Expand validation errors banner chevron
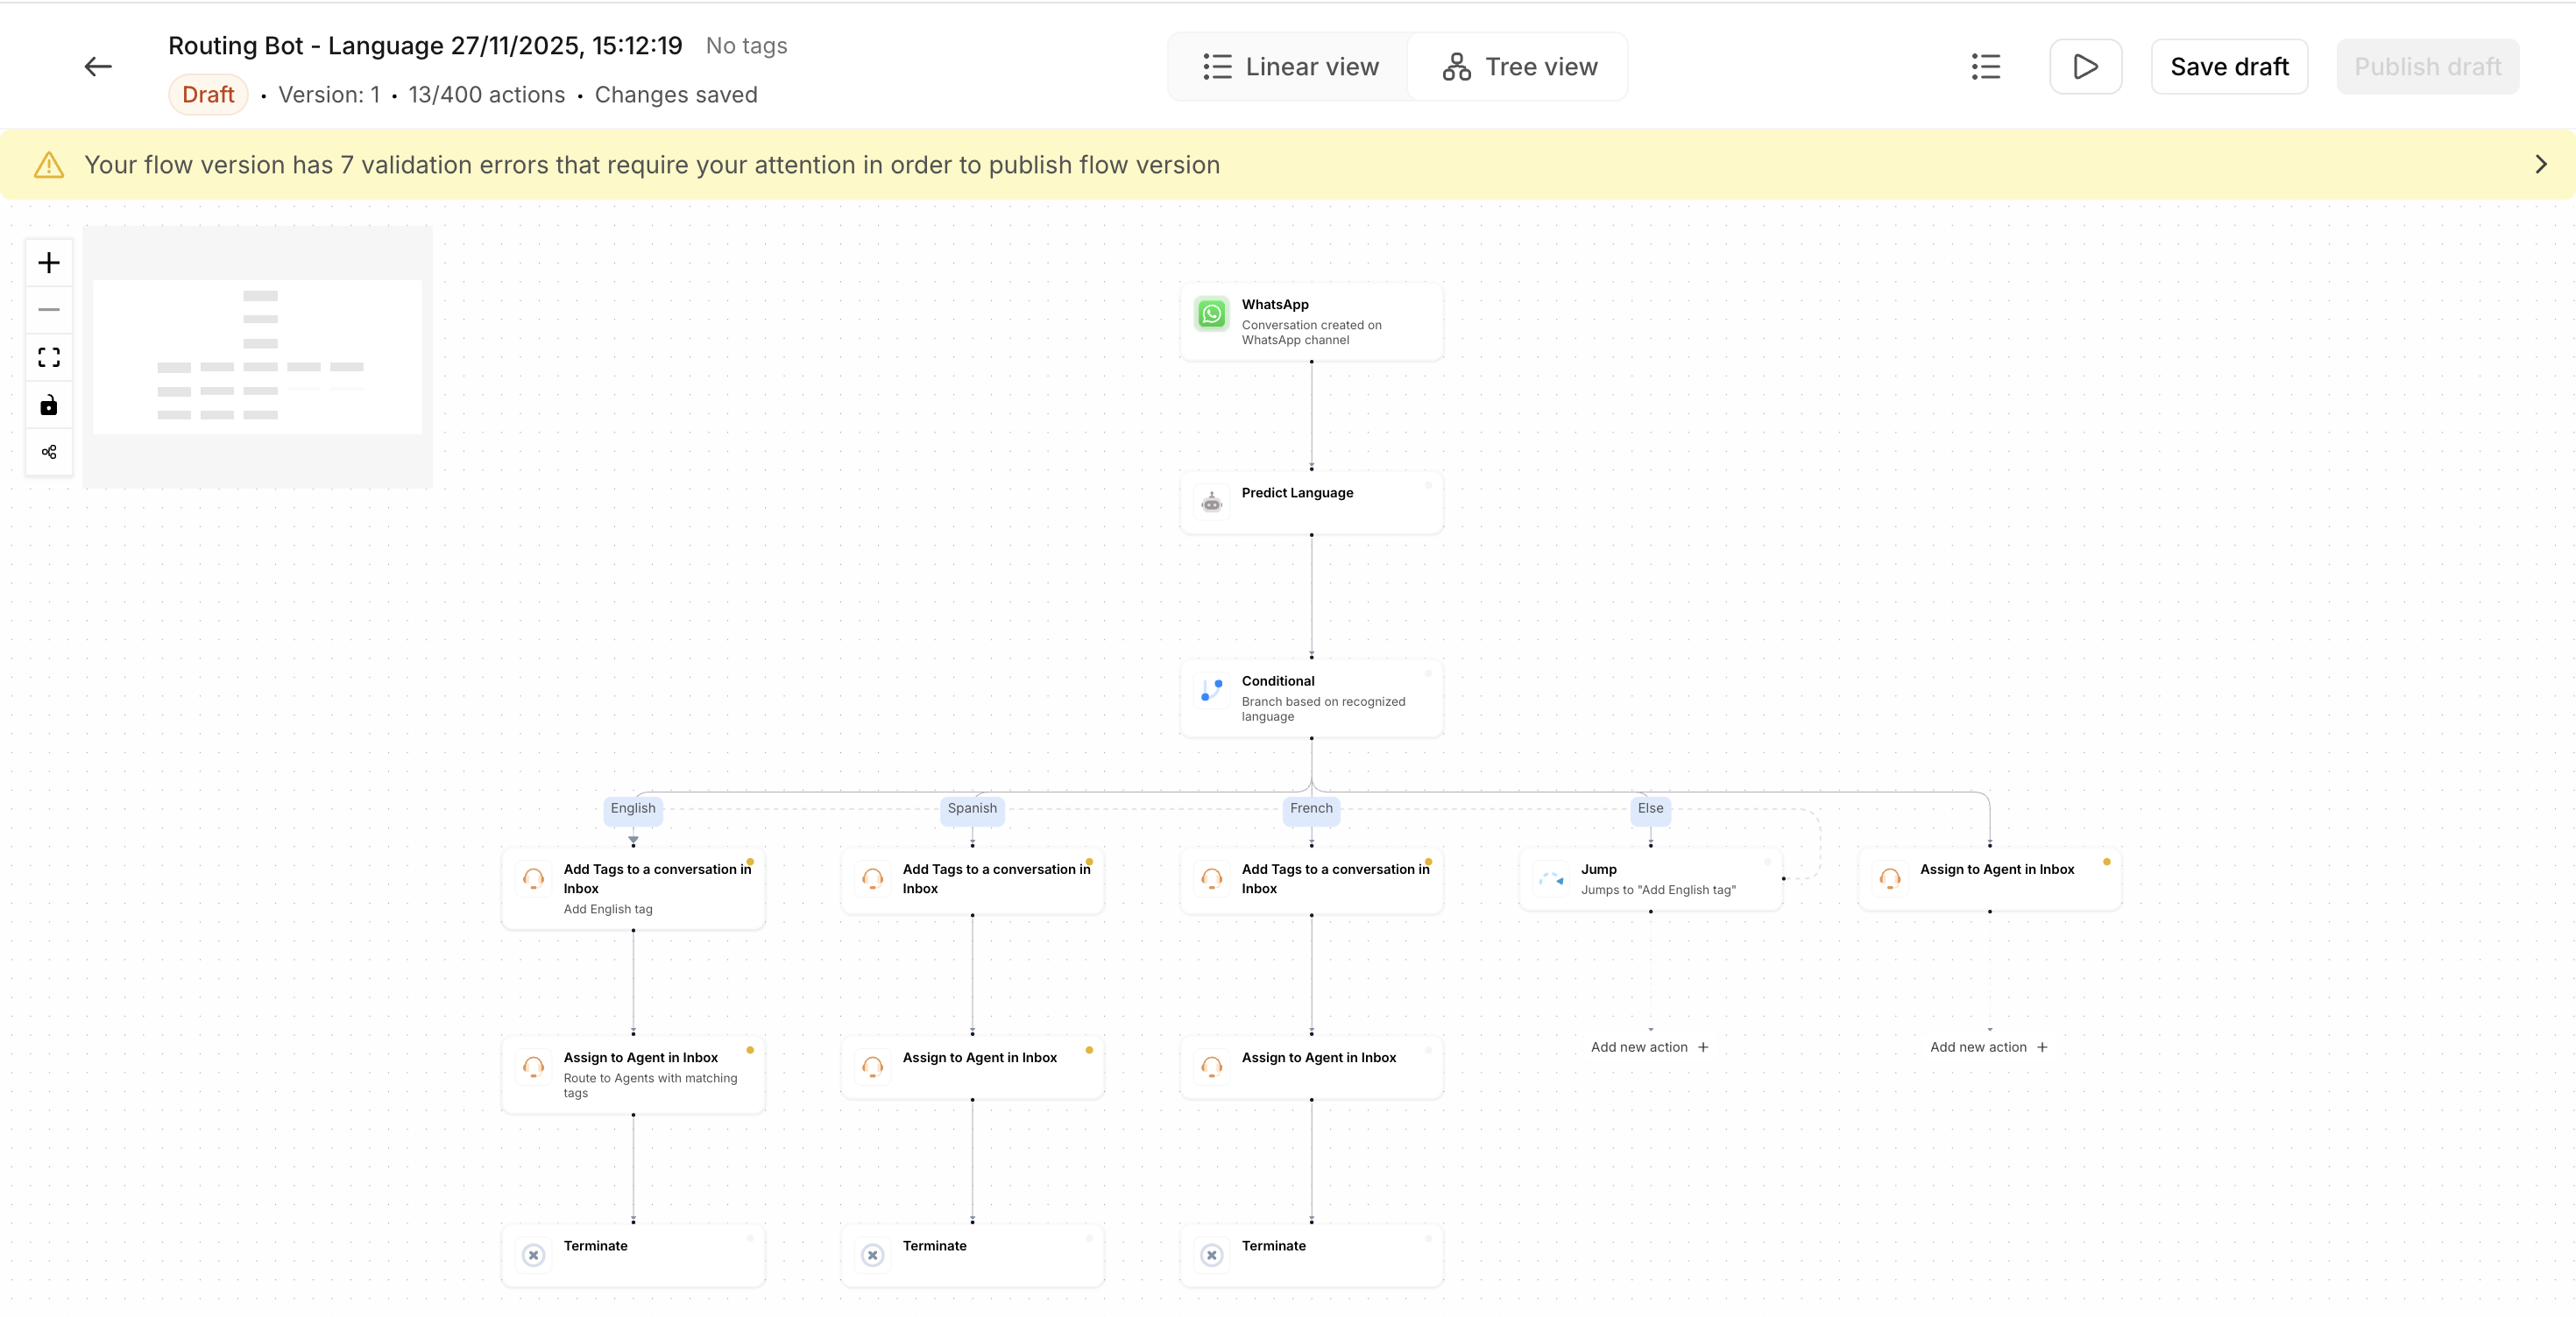The height and width of the screenshot is (1317, 2576). (2540, 165)
